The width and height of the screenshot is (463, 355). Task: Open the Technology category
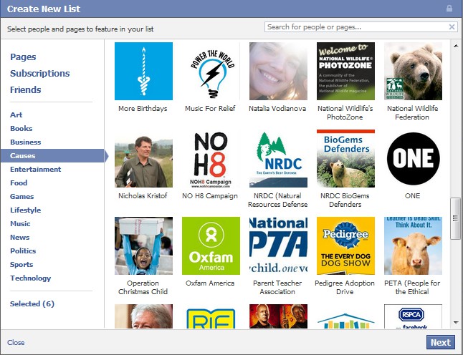[x=30, y=278]
